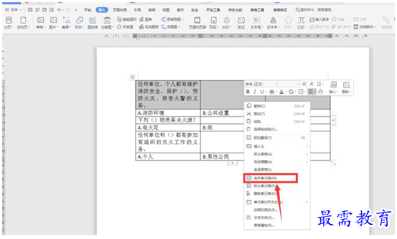Viewport: 397px width, 239px height.
Task: Open the 表格 table insert tool
Action: [41, 22]
